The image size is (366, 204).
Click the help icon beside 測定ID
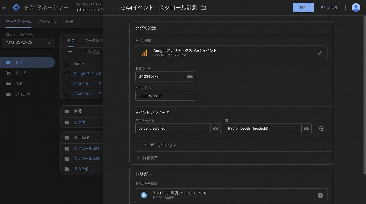[x=148, y=69]
